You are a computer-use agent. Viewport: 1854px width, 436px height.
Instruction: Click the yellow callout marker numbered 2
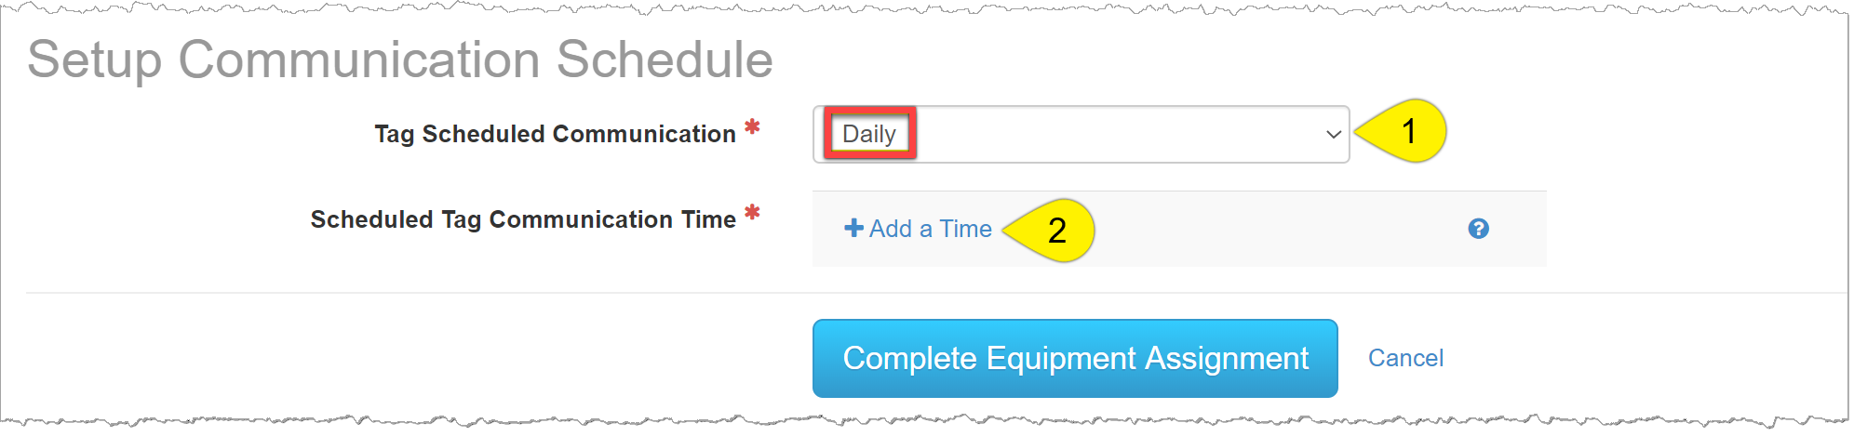tap(1055, 231)
